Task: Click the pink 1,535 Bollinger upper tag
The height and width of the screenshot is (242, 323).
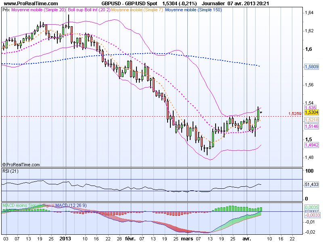Action: coord(310,108)
